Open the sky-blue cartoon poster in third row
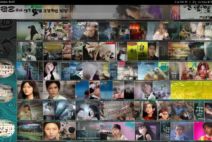Screen dimensions: 212x142 click(153, 71)
